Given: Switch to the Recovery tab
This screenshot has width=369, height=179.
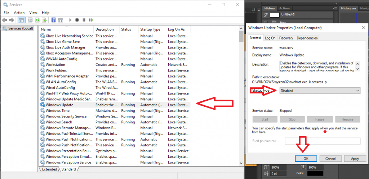Looking at the screenshot, I should tap(286, 38).
